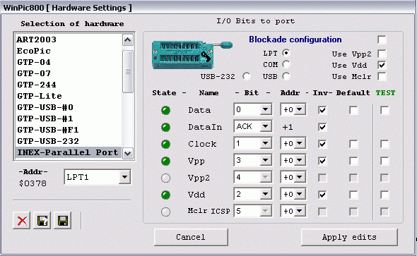Select the USB radio button
This screenshot has height=256, width=417.
pyautogui.click(x=286, y=76)
